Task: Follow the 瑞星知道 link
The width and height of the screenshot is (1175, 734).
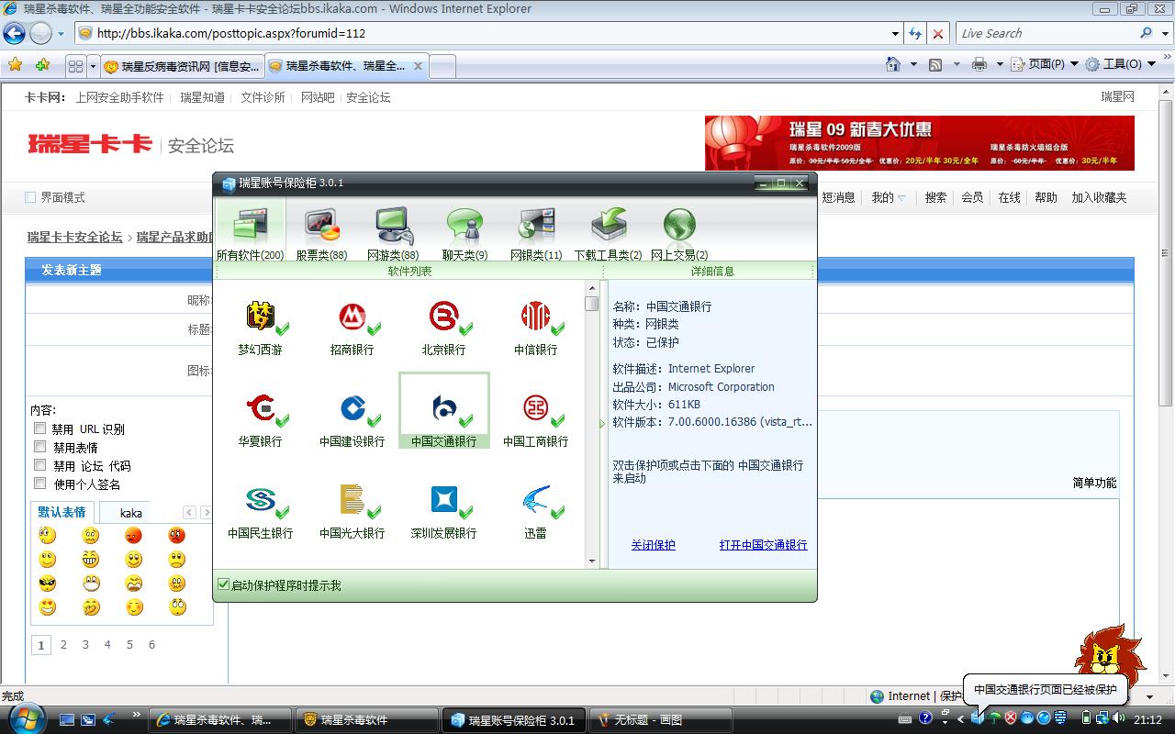Action: [202, 97]
